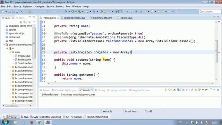The width and height of the screenshot is (222, 125).
Task: Collapse the projetojavawebcompleto project node
Action: pos(4,45)
